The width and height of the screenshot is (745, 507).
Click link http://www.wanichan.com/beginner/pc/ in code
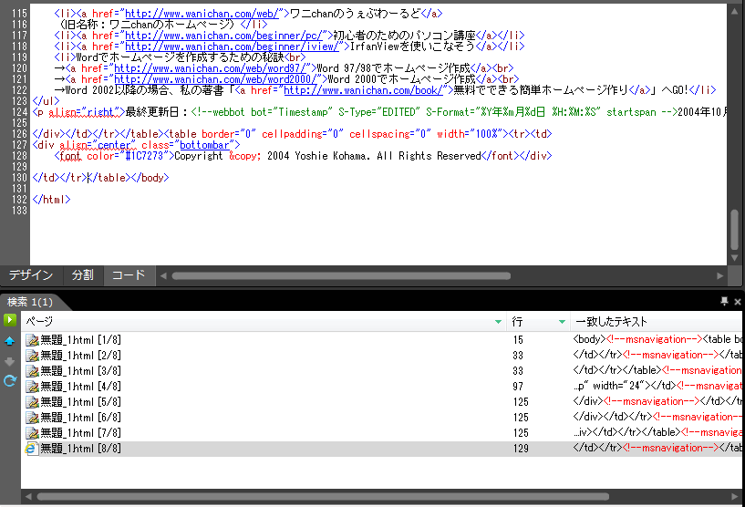tap(223, 36)
